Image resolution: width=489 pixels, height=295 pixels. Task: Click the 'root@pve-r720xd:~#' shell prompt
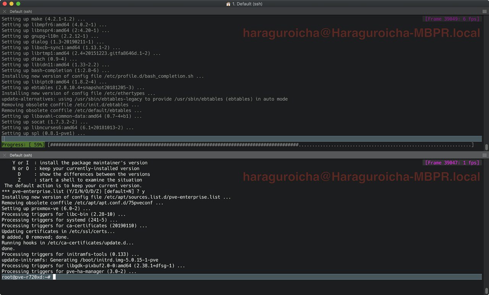click(x=26, y=277)
